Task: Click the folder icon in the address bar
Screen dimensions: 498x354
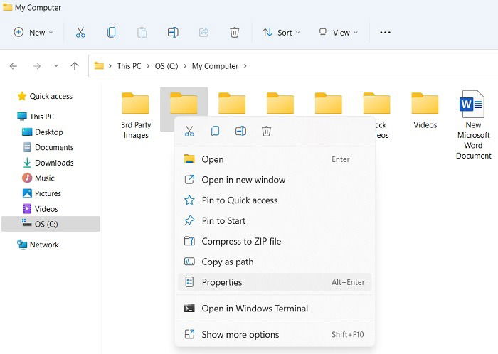Action: click(99, 65)
